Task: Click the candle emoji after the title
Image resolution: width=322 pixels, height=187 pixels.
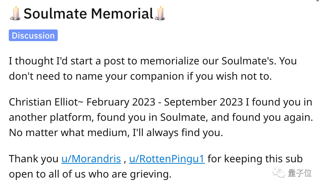Action: click(160, 13)
